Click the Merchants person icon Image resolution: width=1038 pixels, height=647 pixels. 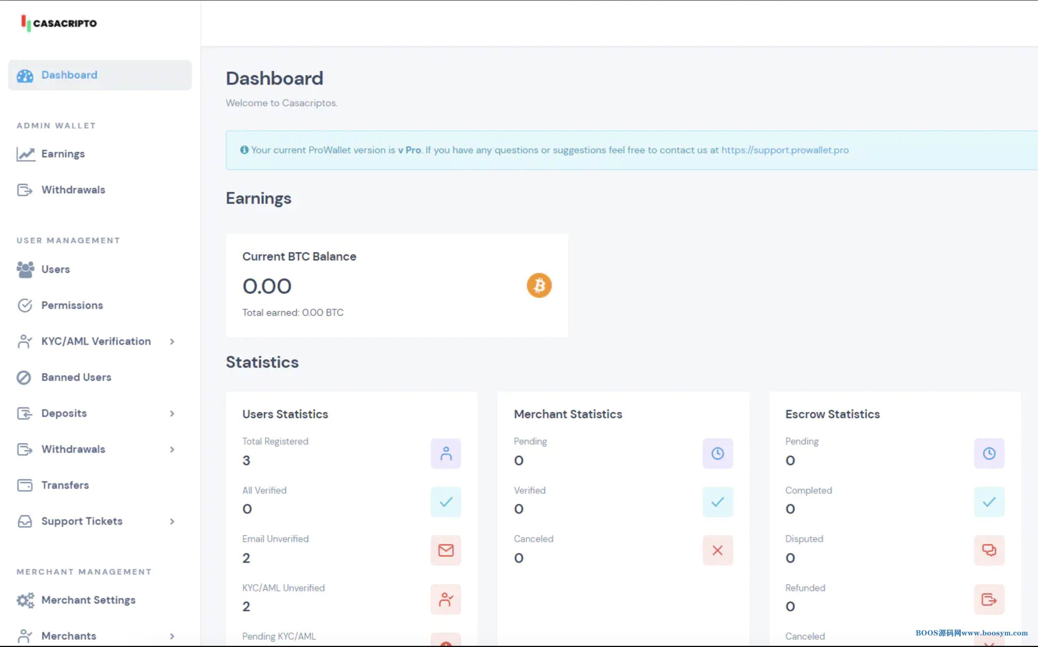click(25, 636)
